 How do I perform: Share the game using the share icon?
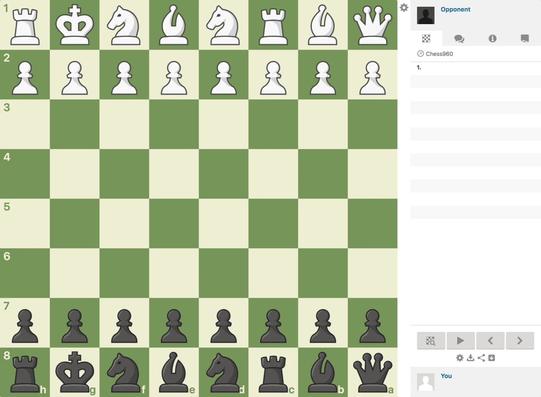481,358
